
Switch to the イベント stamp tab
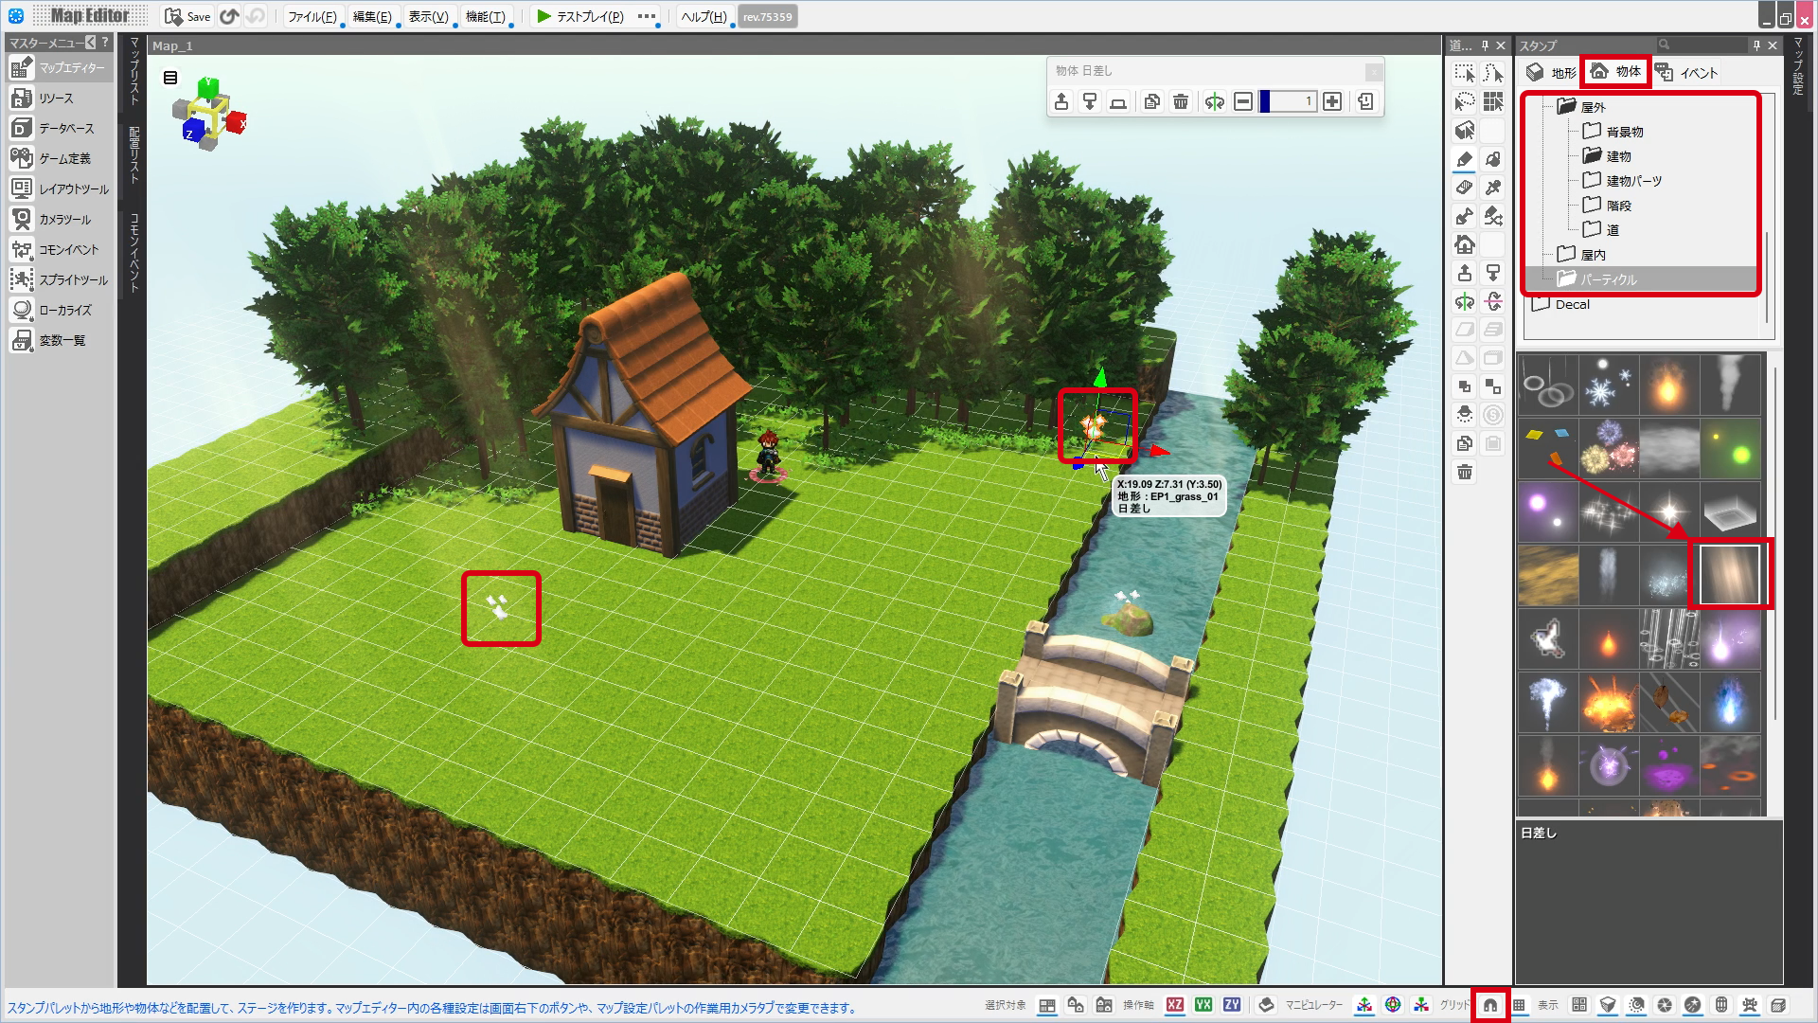[x=1686, y=72]
